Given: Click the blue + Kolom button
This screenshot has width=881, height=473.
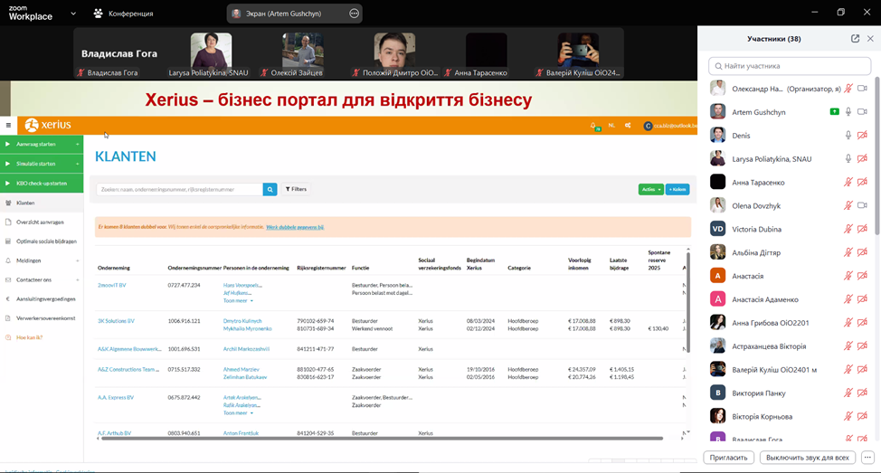Looking at the screenshot, I should click(x=677, y=189).
